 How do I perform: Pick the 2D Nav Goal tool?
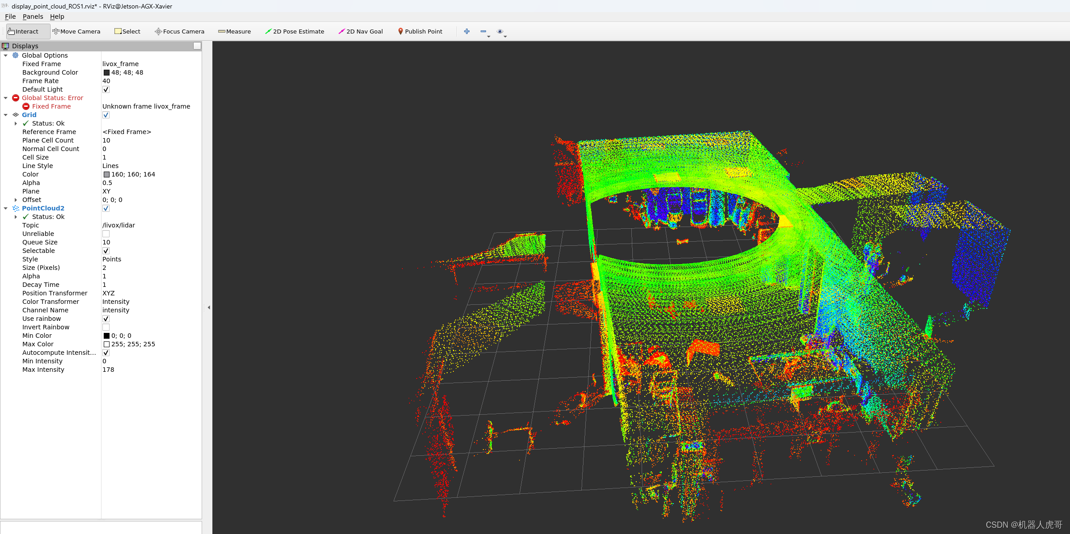(x=360, y=31)
